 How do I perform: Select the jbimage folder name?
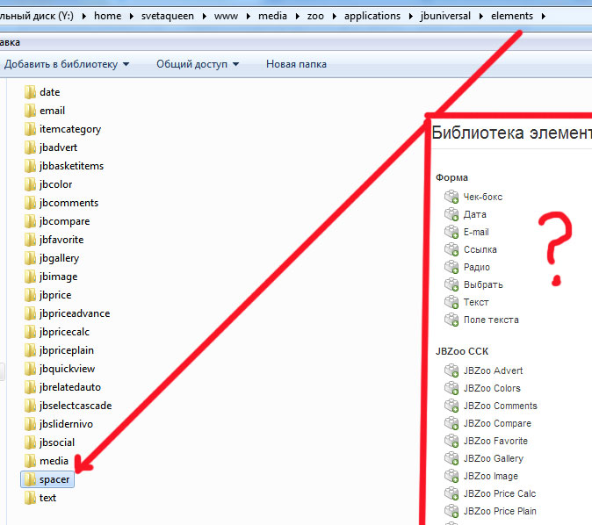(x=59, y=277)
